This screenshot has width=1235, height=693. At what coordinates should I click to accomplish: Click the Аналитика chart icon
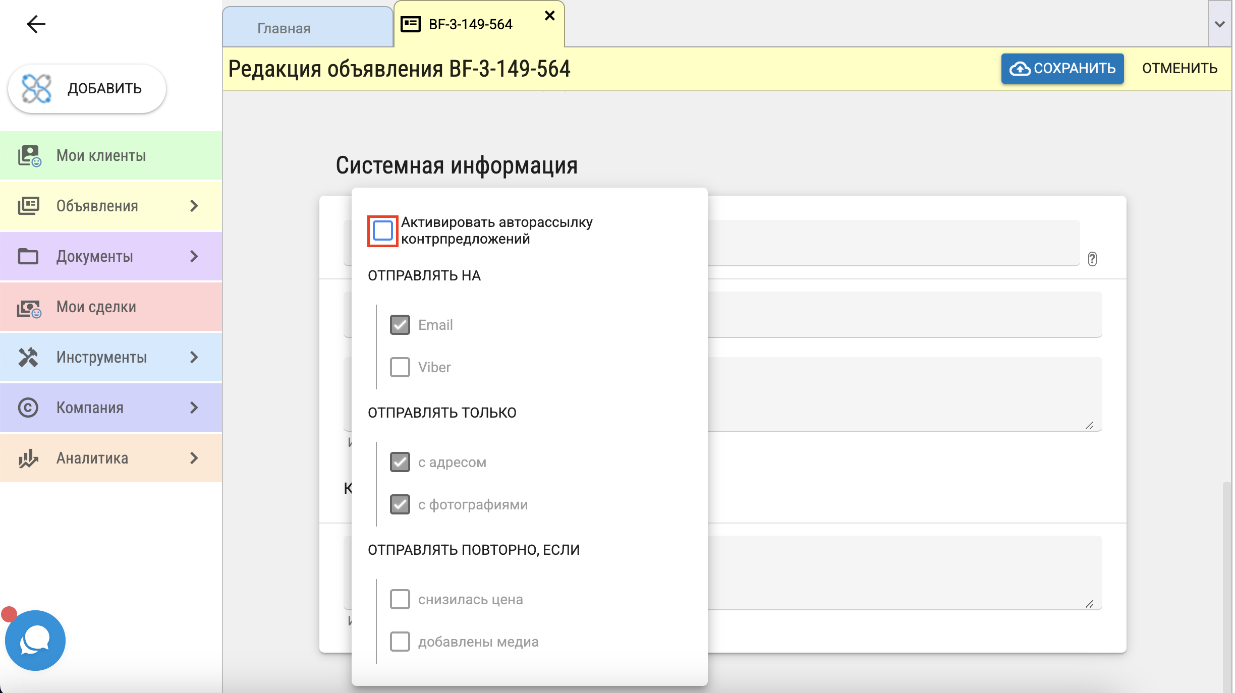[28, 458]
